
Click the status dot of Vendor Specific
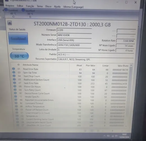pos(16,96)
